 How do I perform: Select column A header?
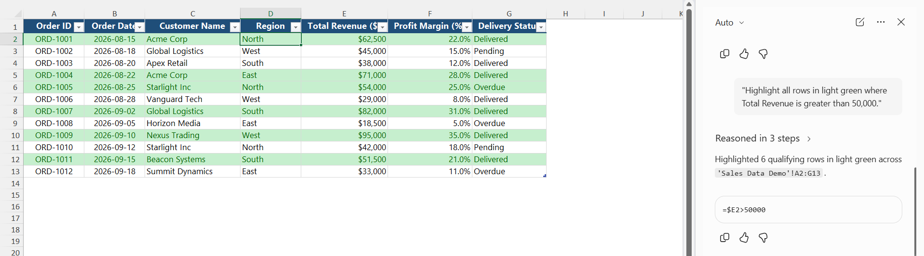click(x=54, y=13)
